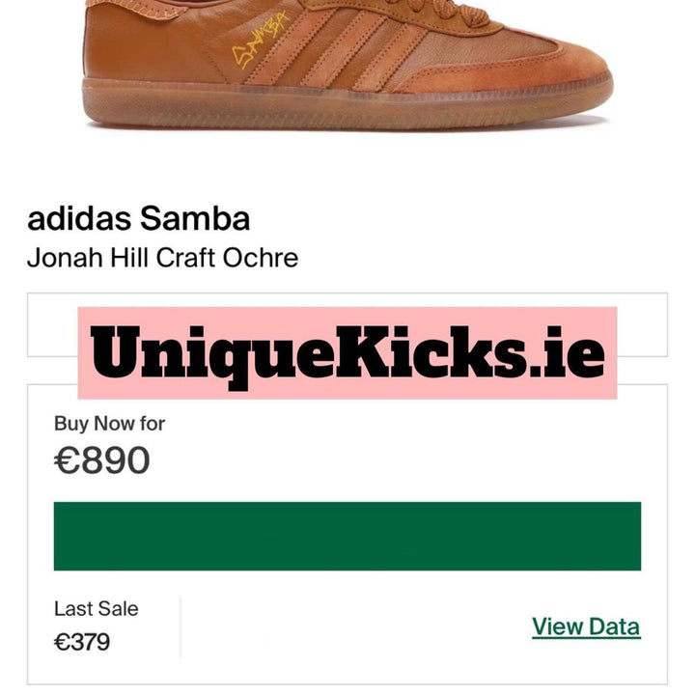This screenshot has width=695, height=695.
Task: Click the empty area beside the Last Sale divider
Action: (x=354, y=626)
